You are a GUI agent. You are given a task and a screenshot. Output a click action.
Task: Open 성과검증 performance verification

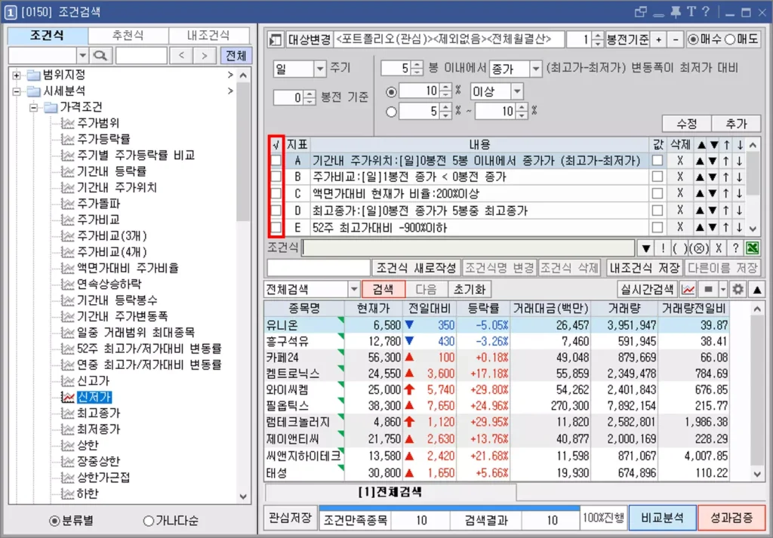point(731,518)
